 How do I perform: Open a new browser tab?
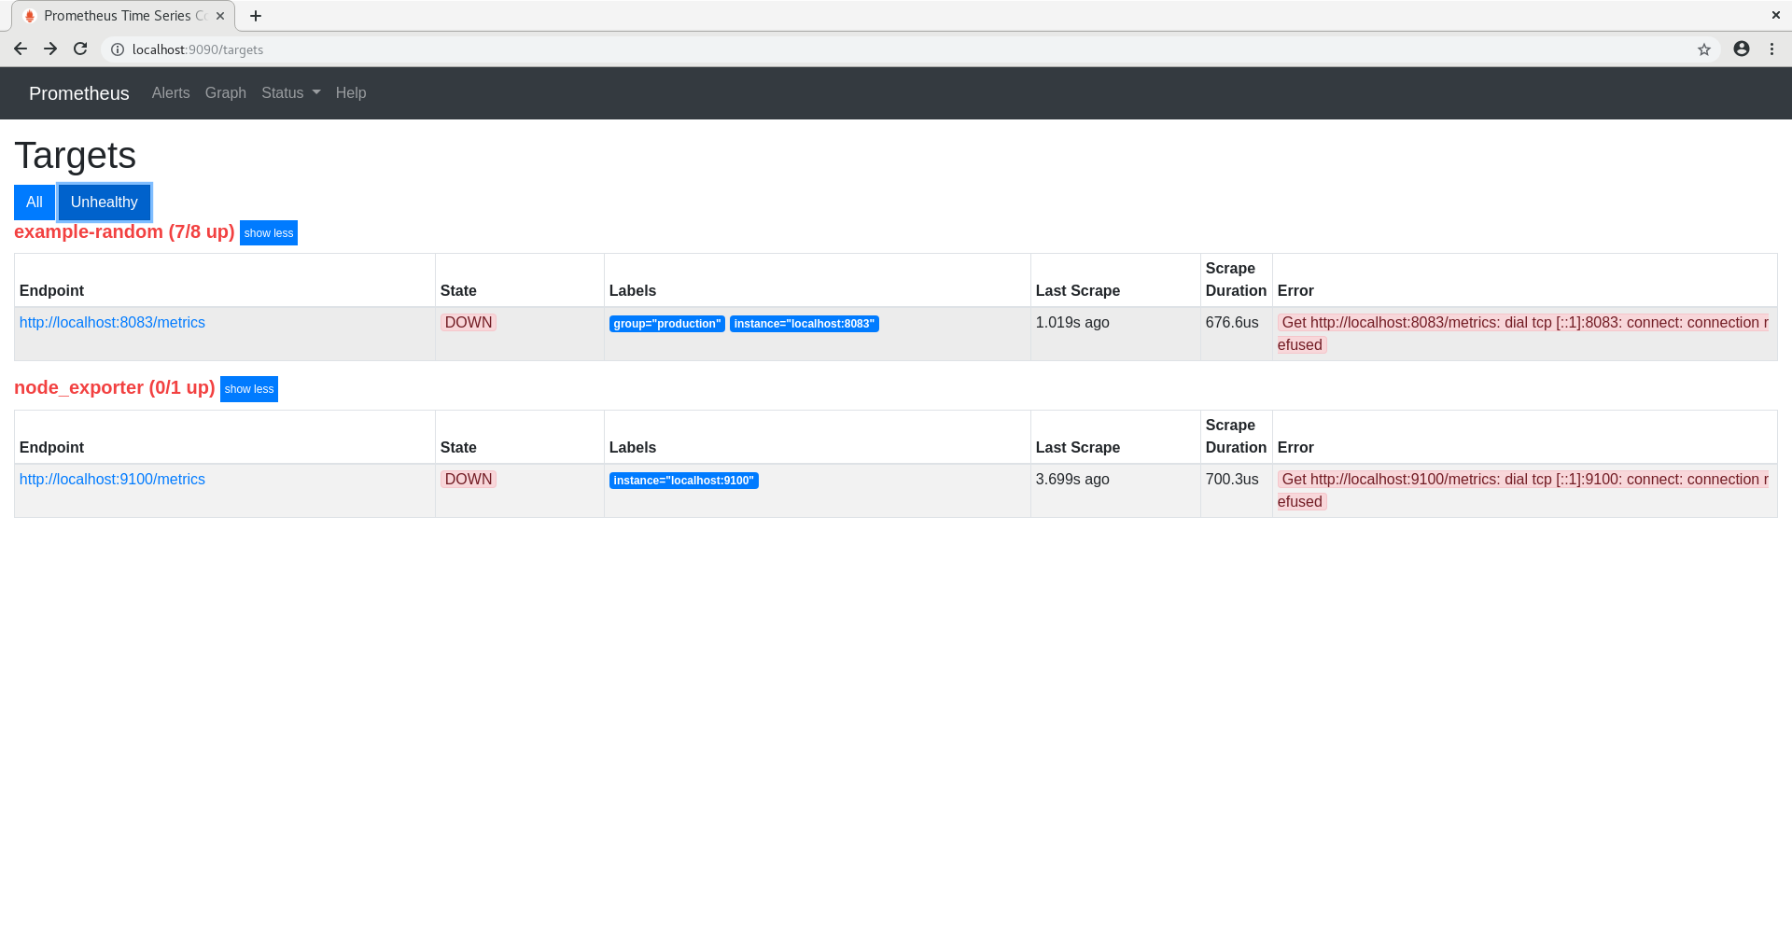click(256, 16)
